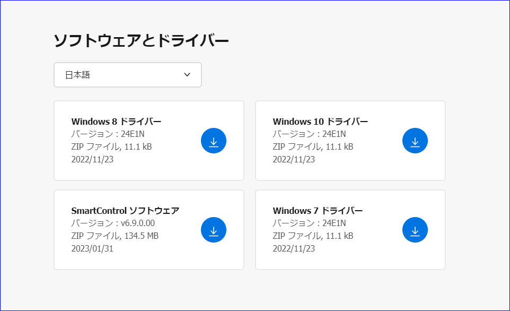
Task: Open the language selection dropdown
Action: coord(127,75)
